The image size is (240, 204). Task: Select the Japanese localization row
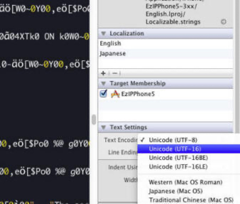[165, 54]
